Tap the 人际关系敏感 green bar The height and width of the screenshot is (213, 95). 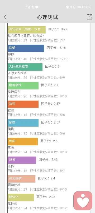(x=25, y=67)
